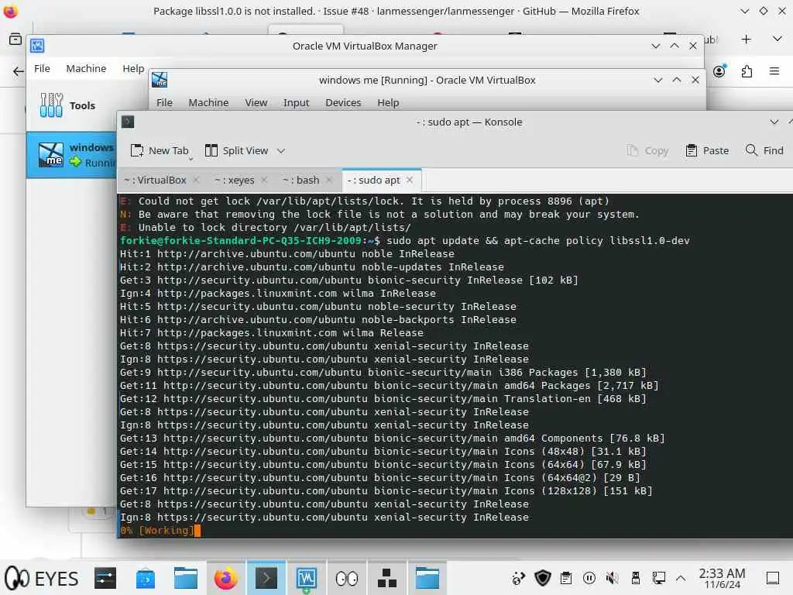The image size is (793, 595).
Task: Close the '~ : xeyes' Konsole tab
Action: click(264, 180)
